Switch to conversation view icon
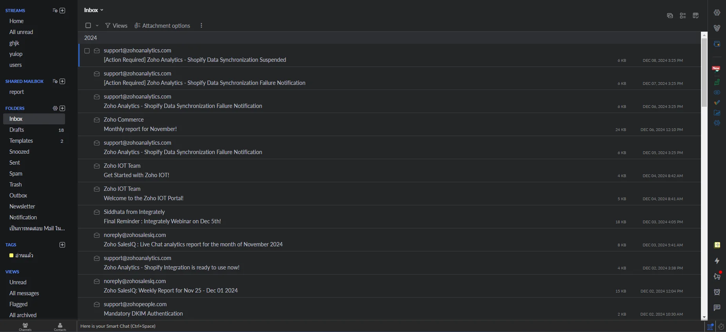 (670, 16)
